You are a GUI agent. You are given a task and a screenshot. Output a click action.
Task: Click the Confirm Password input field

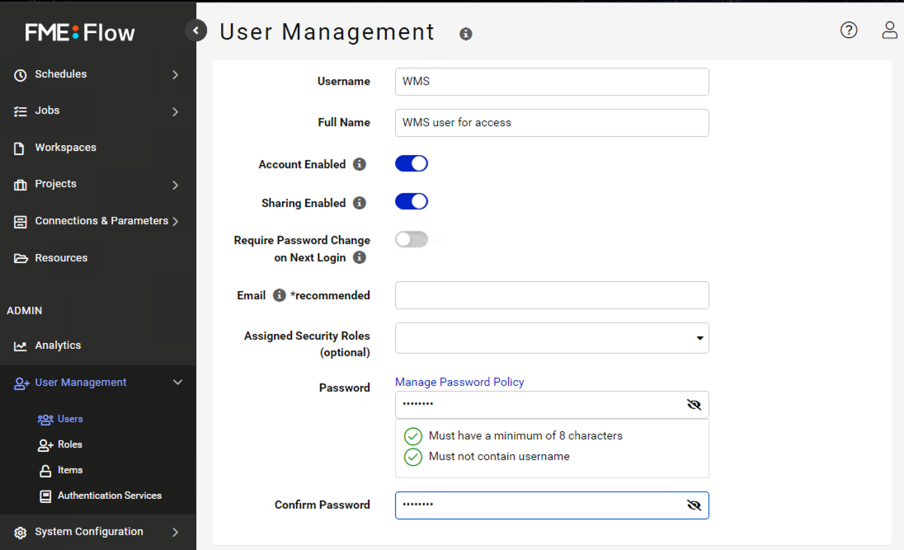[x=552, y=505]
